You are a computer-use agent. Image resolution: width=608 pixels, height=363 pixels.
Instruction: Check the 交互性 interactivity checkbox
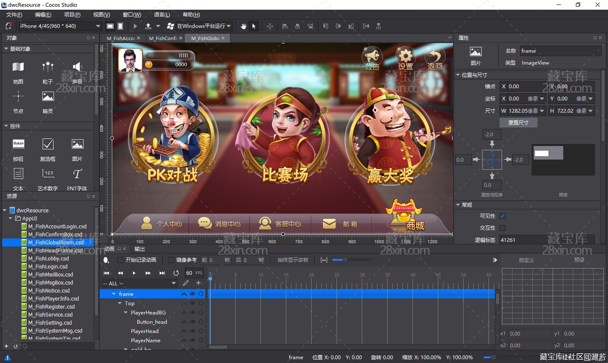503,228
